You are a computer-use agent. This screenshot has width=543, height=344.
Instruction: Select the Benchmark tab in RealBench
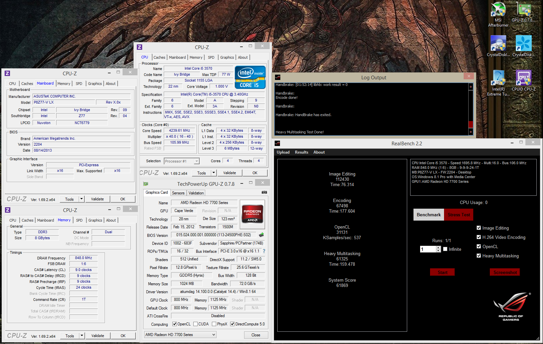tap(429, 215)
